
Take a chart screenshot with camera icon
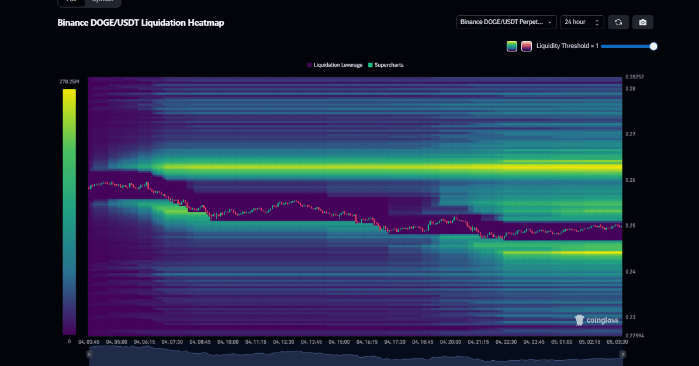coord(643,22)
